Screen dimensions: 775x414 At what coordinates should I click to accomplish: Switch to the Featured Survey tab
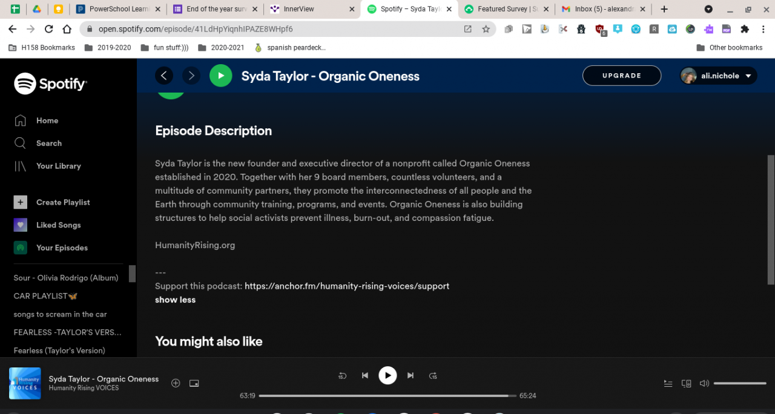(x=506, y=9)
